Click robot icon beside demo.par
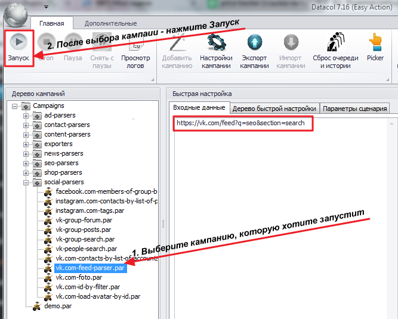398x319 pixels. 37,306
